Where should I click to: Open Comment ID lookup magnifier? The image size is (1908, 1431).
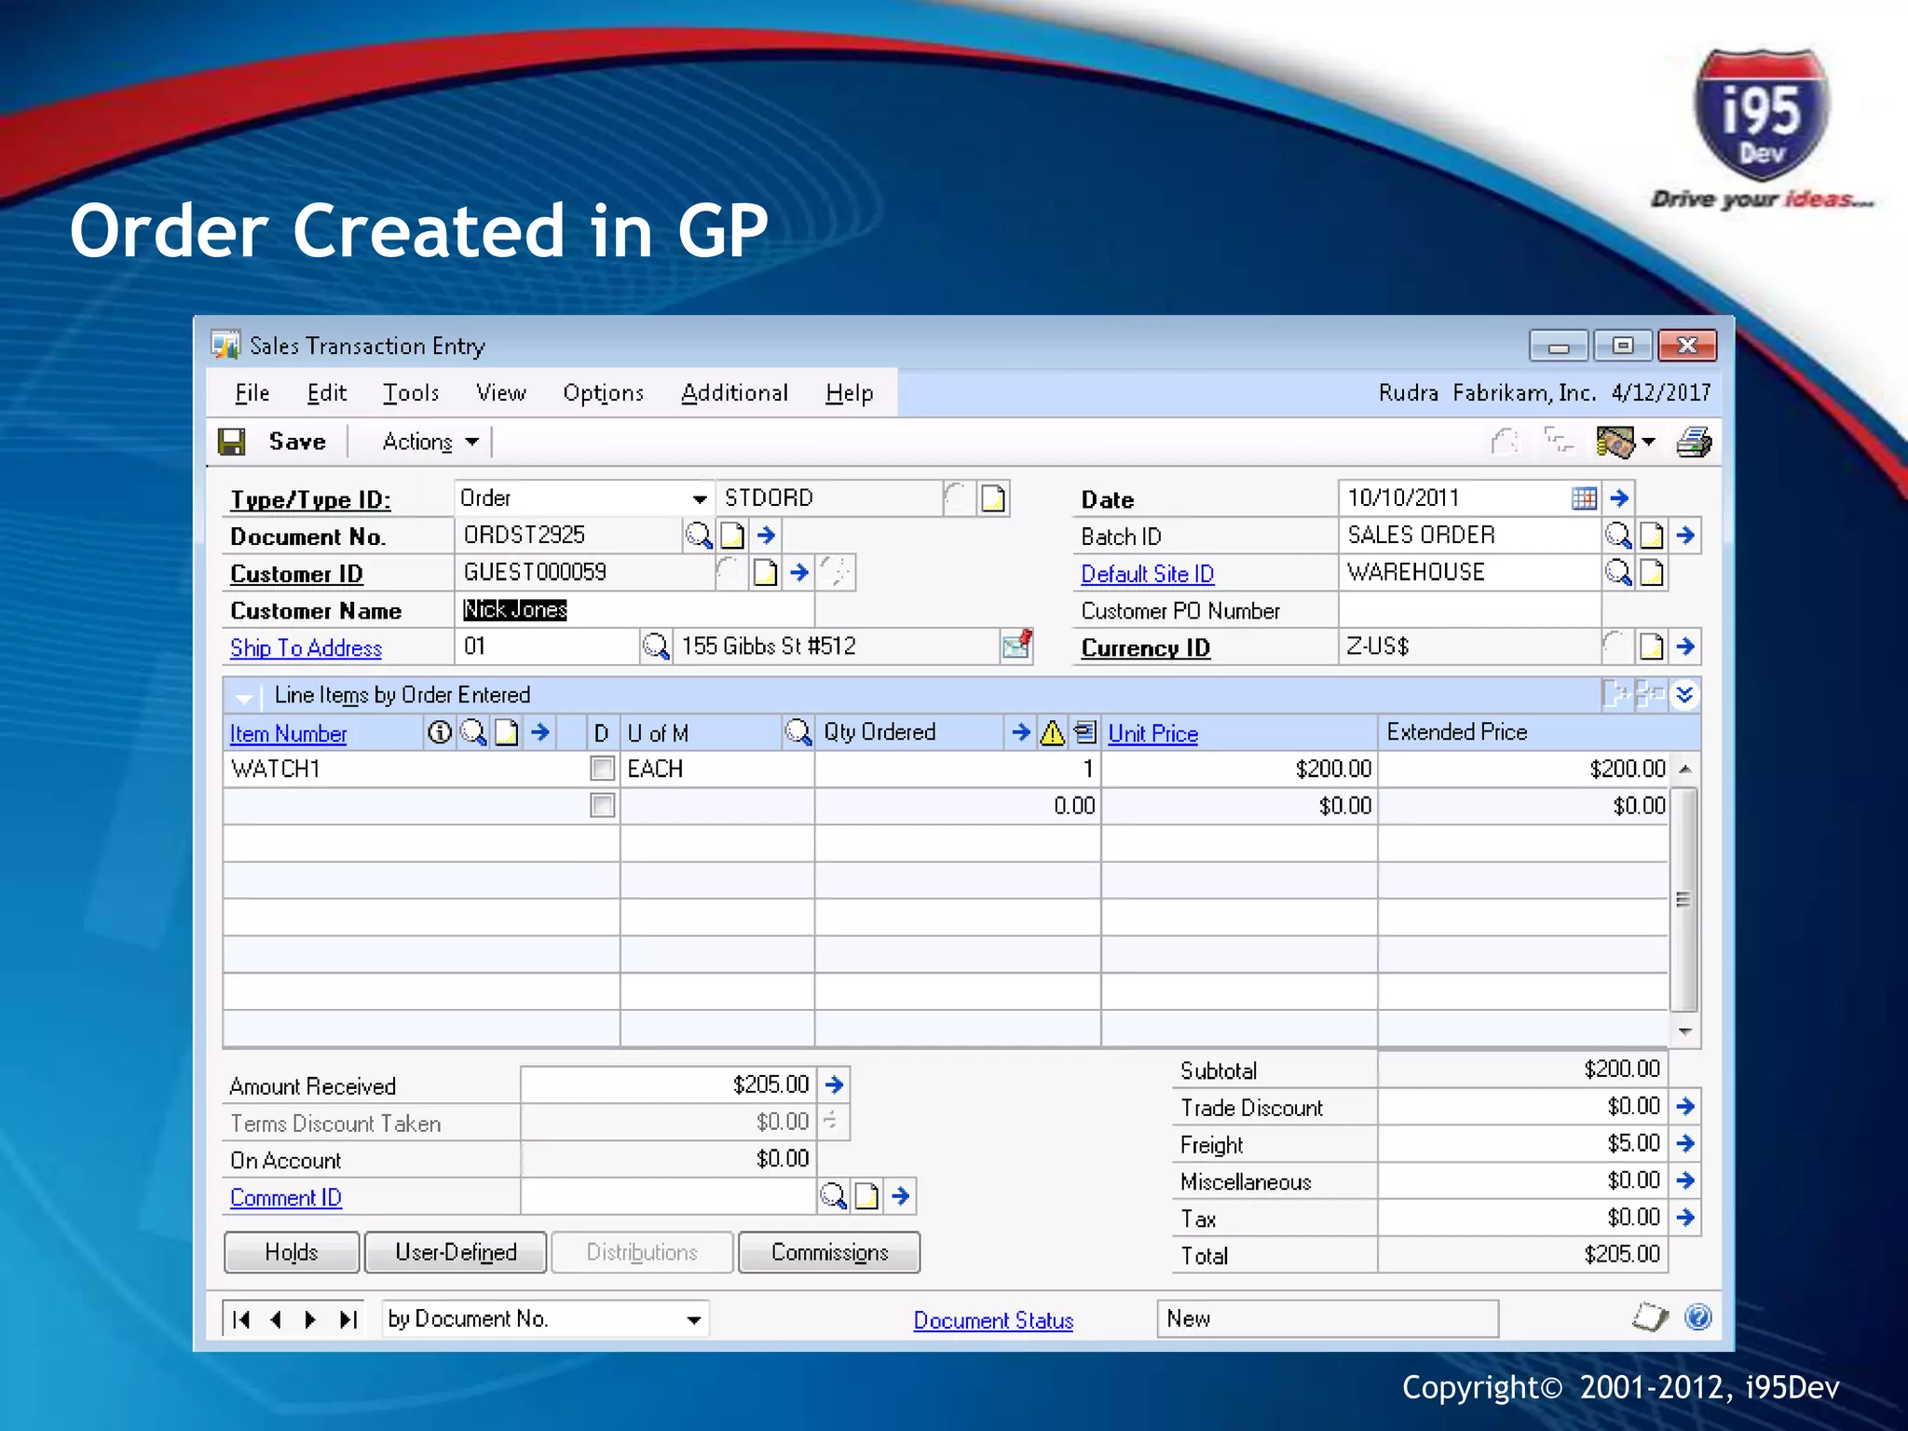click(833, 1196)
